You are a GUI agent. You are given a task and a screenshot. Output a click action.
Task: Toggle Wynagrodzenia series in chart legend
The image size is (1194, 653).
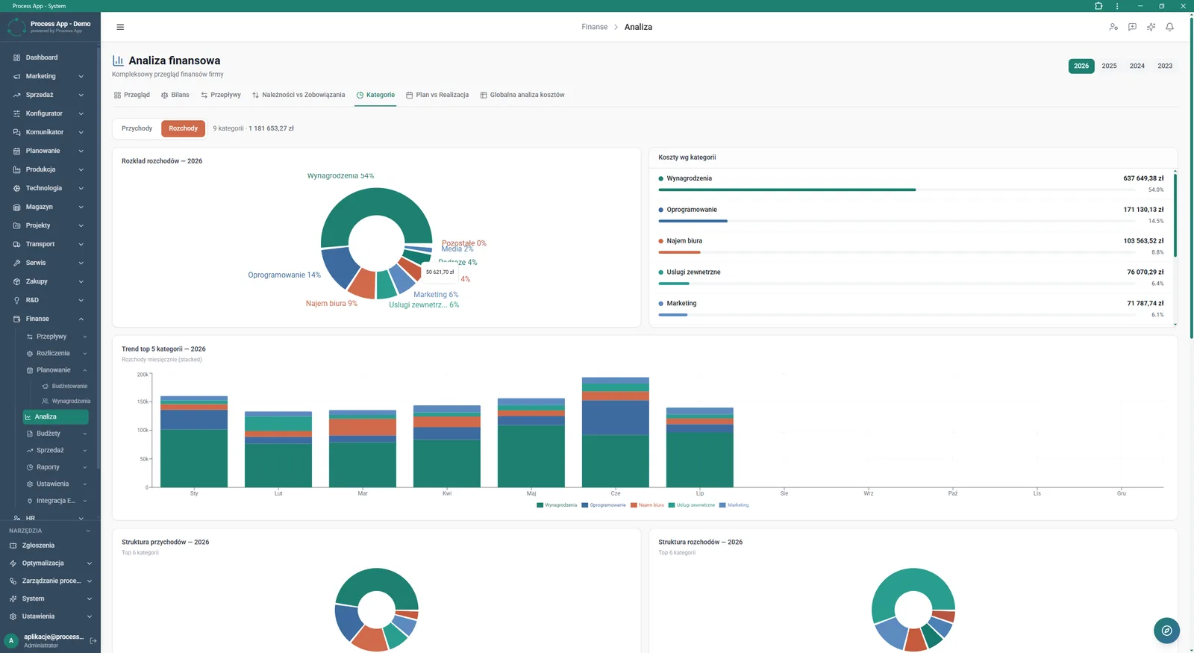pos(557,505)
